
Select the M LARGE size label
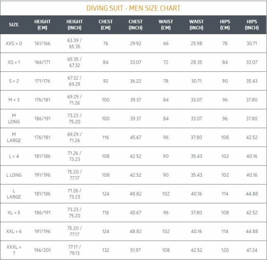pyautogui.click(x=14, y=138)
